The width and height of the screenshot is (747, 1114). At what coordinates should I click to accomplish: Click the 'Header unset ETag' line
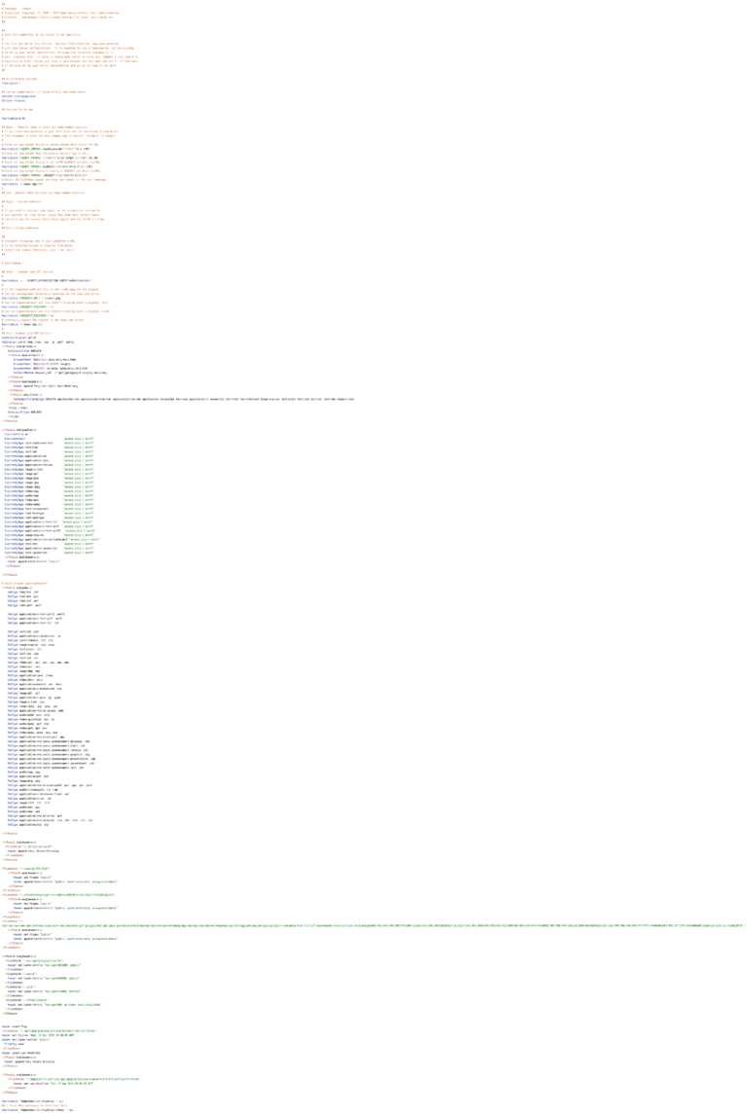point(15,1026)
